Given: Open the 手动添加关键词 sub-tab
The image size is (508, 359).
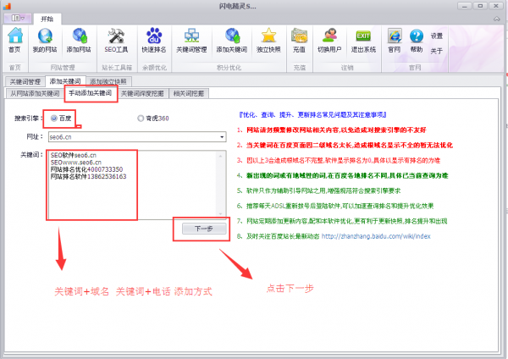Looking at the screenshot, I should [x=91, y=93].
